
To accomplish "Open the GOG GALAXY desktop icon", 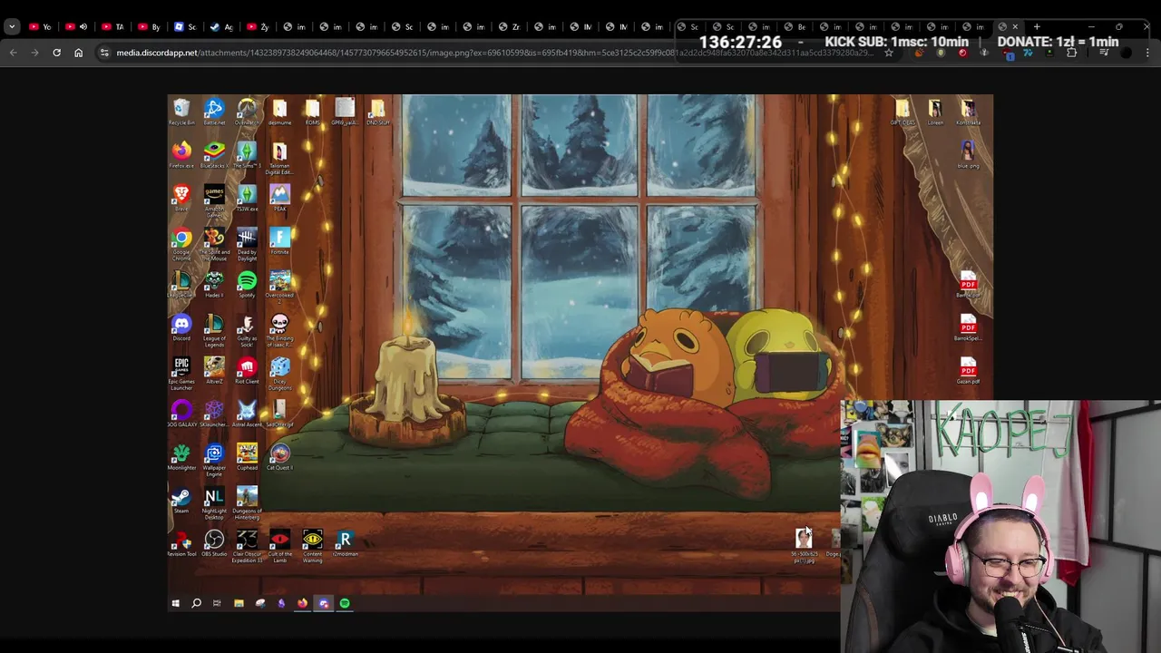I will point(181,414).
